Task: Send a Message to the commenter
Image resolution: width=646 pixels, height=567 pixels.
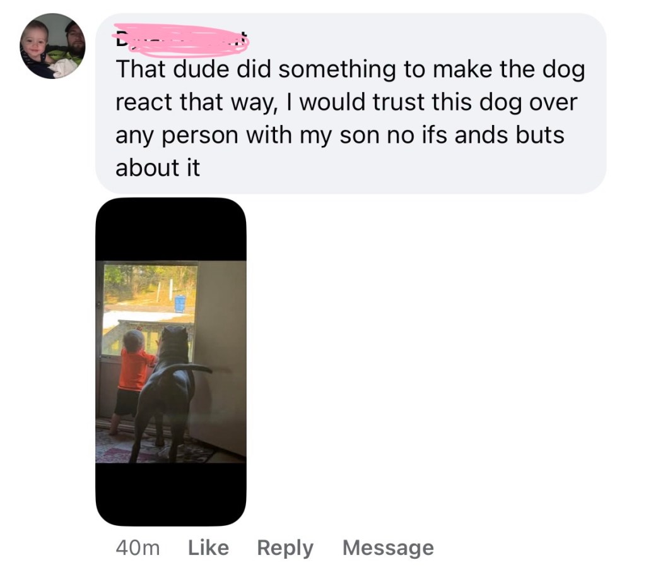Action: pos(388,547)
